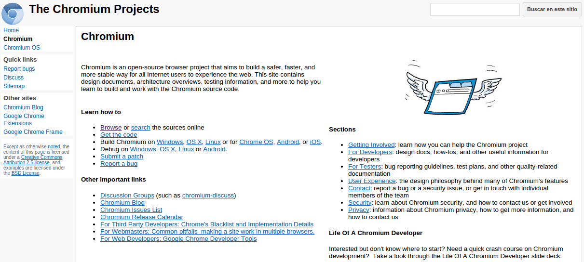Image resolution: width=584 pixels, height=262 pixels.
Task: Open For Webmasters common pitfalls link
Action: [x=207, y=232]
